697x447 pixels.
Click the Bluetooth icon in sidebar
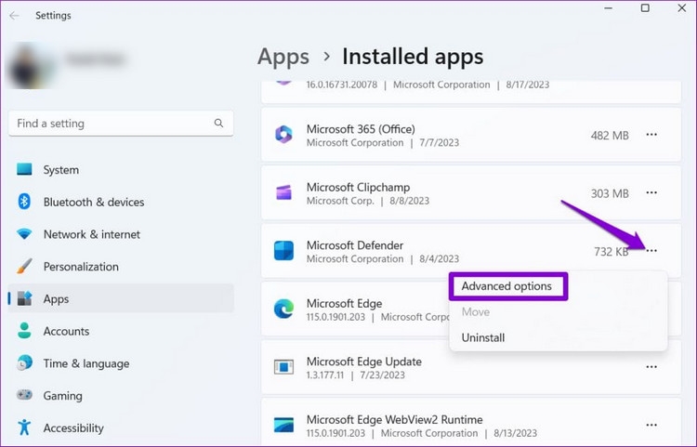[24, 202]
